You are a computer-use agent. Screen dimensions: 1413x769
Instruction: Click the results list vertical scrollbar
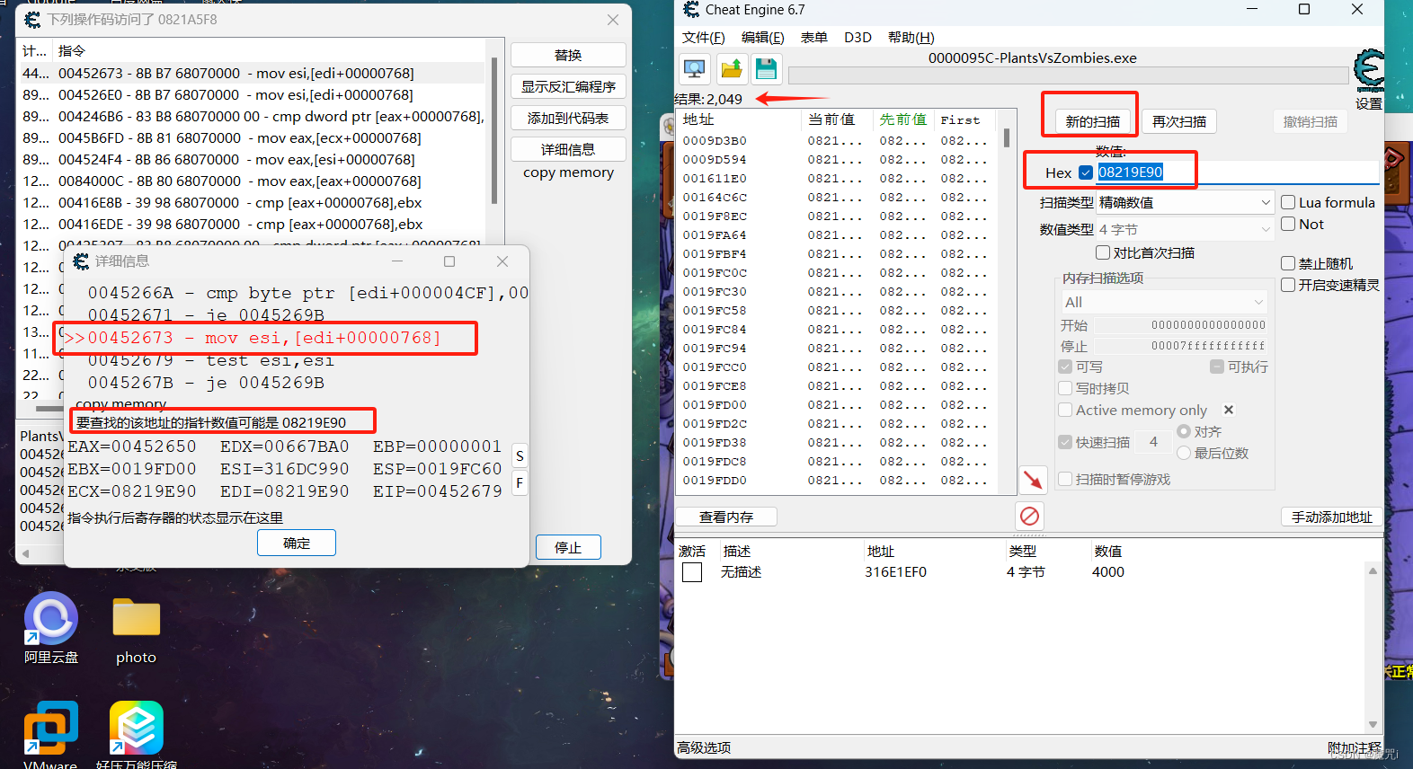point(1007,301)
